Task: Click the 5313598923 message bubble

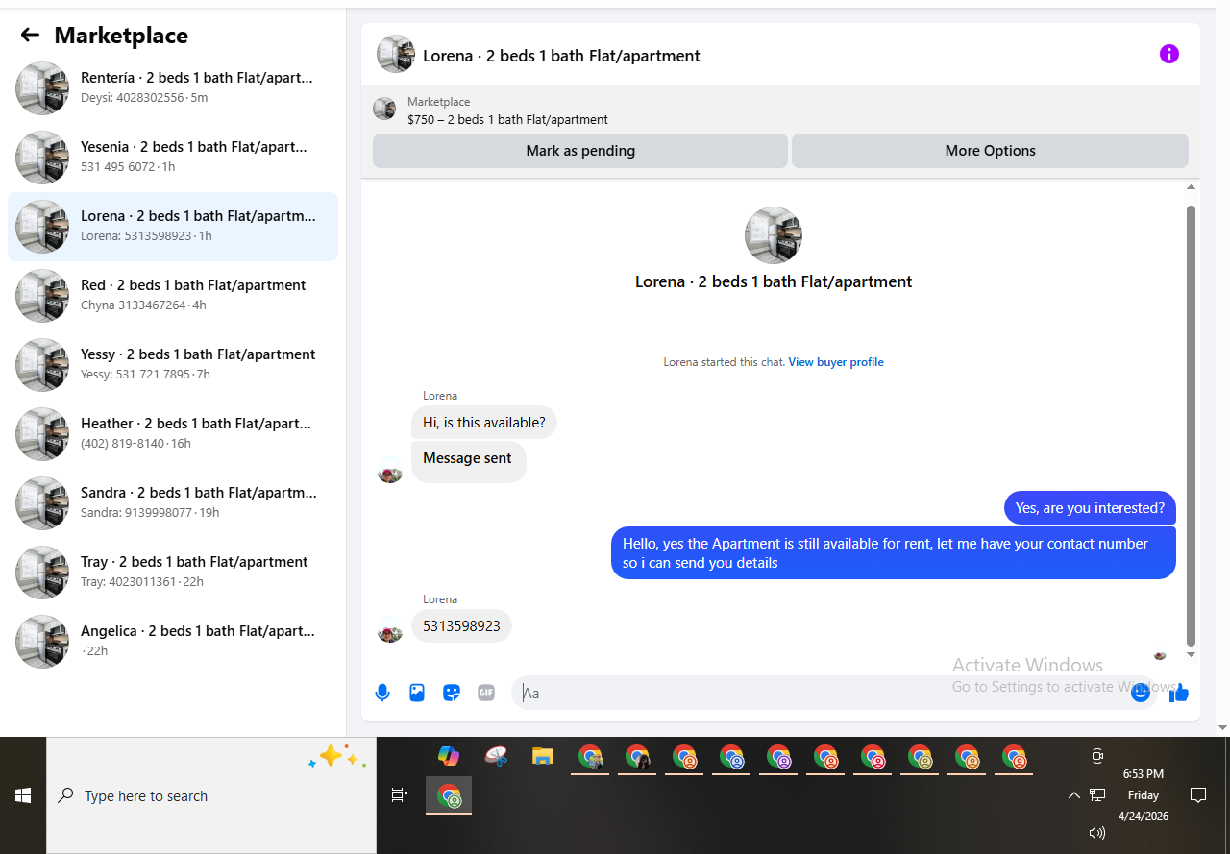Action: click(461, 626)
